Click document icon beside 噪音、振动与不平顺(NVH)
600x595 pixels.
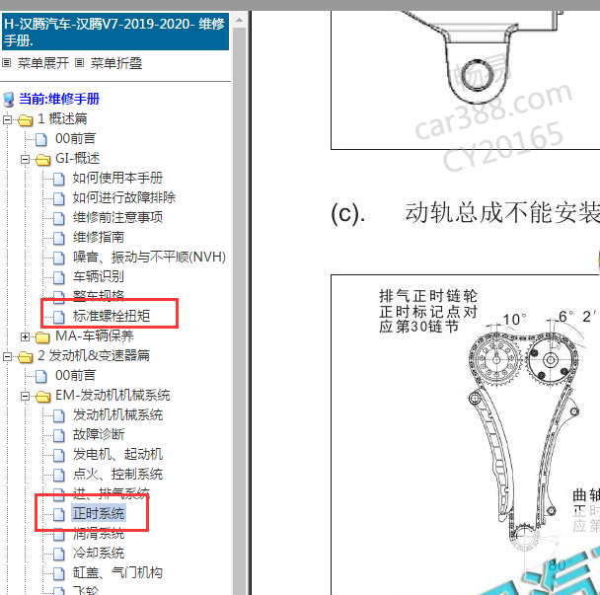pos(58,258)
